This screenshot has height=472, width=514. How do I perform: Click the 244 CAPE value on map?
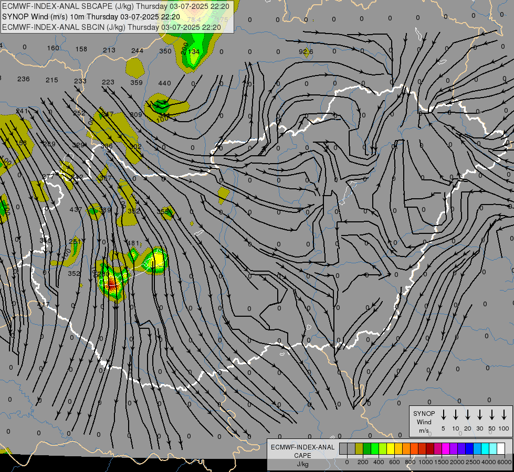coord(137,51)
